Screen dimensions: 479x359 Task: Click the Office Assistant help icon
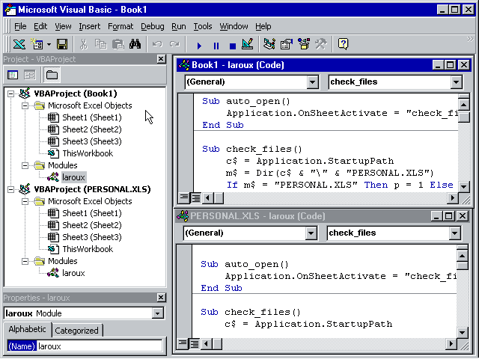[x=343, y=44]
